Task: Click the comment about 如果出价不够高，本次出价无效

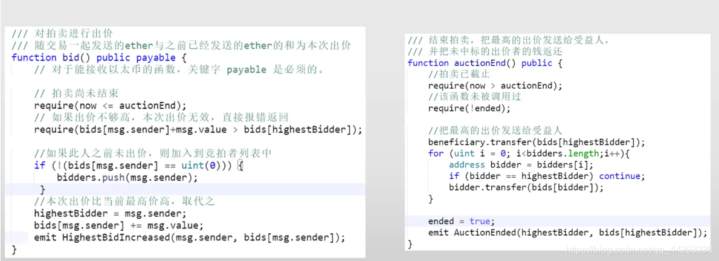Action: 161,117
